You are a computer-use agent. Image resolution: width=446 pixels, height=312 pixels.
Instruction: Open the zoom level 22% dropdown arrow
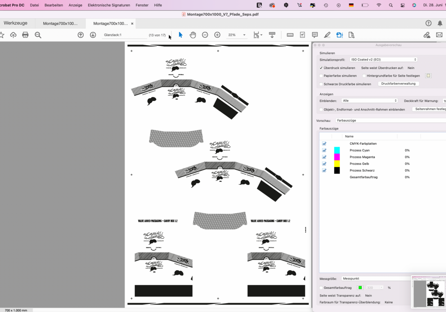tap(244, 35)
